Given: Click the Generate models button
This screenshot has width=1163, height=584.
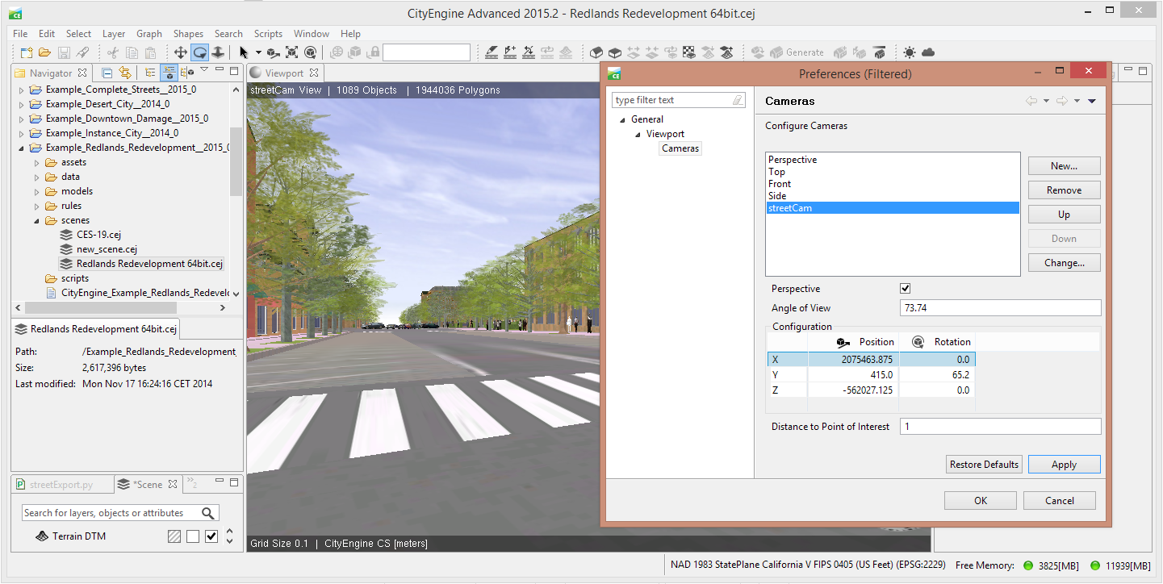Looking at the screenshot, I should pos(797,52).
